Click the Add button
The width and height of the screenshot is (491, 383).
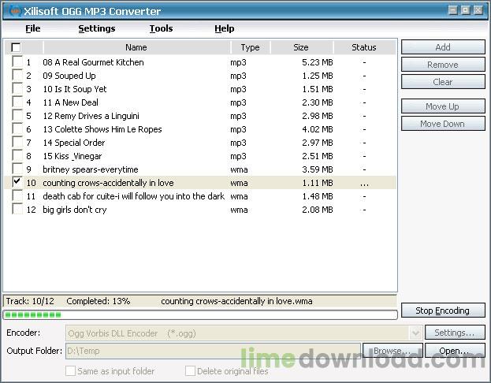443,47
